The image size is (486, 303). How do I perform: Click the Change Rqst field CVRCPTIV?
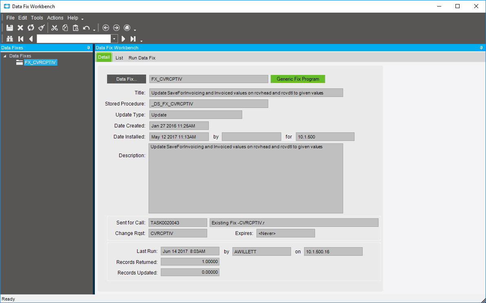(177, 233)
